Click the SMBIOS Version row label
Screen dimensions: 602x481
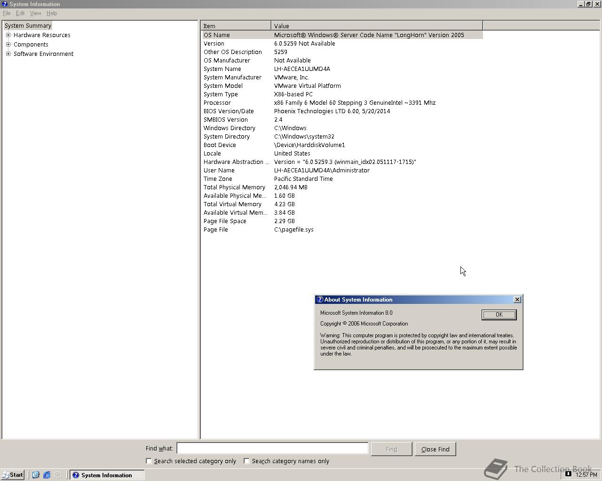[226, 119]
